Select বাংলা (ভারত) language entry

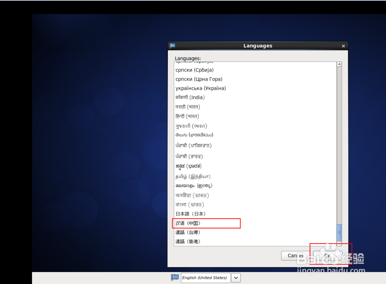pyautogui.click(x=191, y=205)
